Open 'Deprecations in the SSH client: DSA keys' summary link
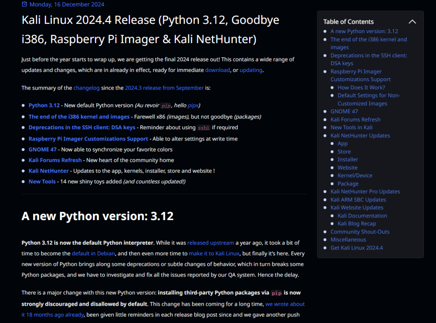Viewport: 436px width, 323px height. (82, 128)
